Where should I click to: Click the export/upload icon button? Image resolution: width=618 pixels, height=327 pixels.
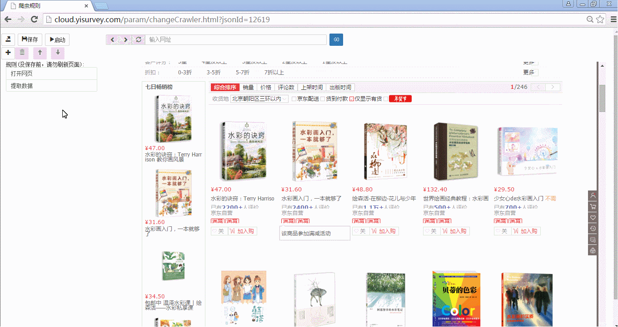8,39
